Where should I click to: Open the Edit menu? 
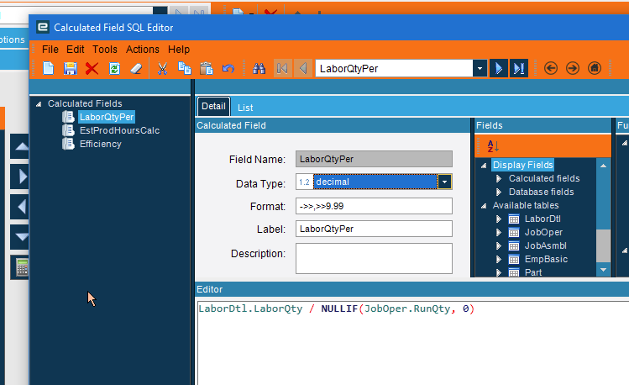pyautogui.click(x=75, y=50)
